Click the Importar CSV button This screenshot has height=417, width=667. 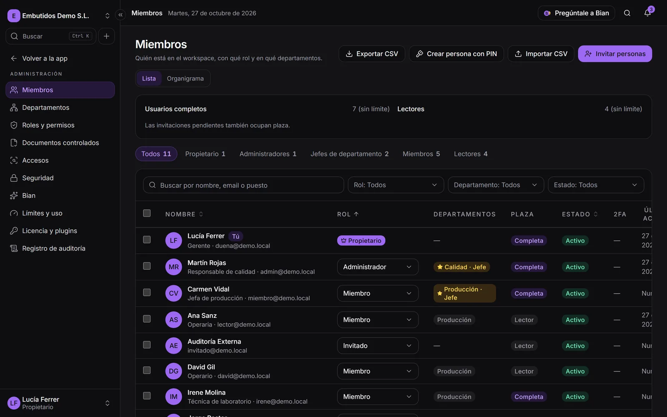[x=541, y=54]
